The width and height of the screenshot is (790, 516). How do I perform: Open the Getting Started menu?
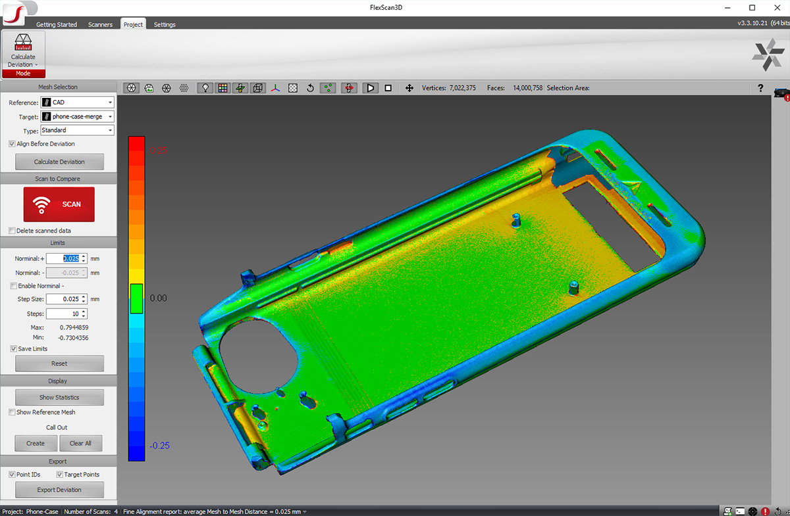click(56, 24)
